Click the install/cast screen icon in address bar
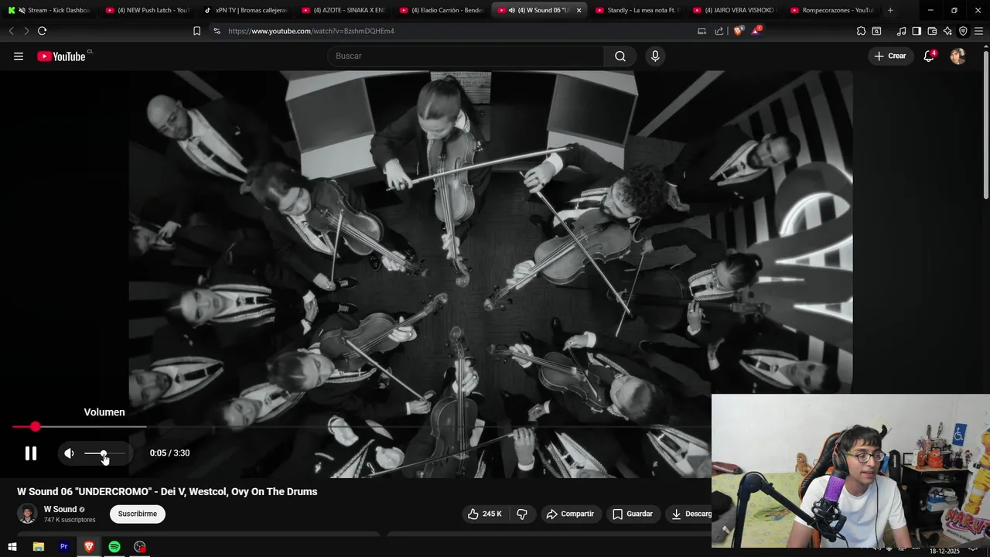 click(702, 31)
